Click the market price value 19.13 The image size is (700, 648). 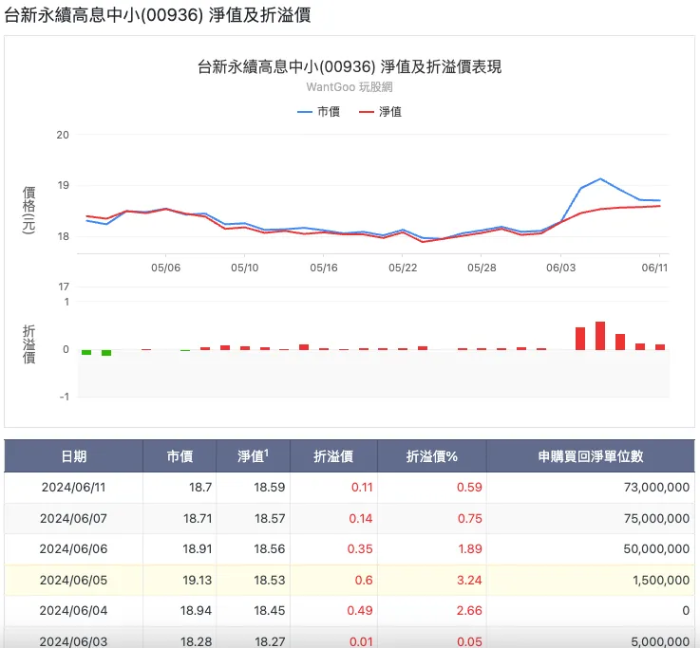(x=197, y=581)
